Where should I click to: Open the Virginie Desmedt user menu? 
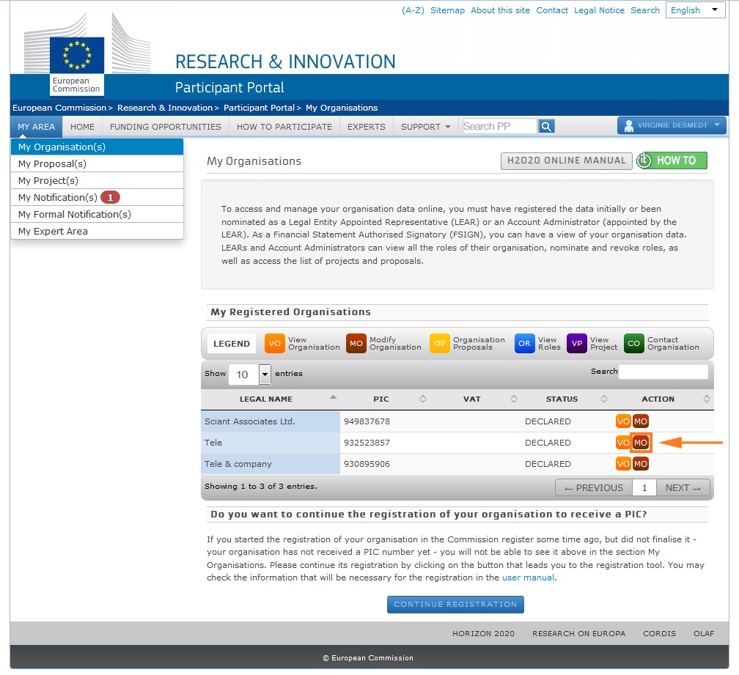672,126
